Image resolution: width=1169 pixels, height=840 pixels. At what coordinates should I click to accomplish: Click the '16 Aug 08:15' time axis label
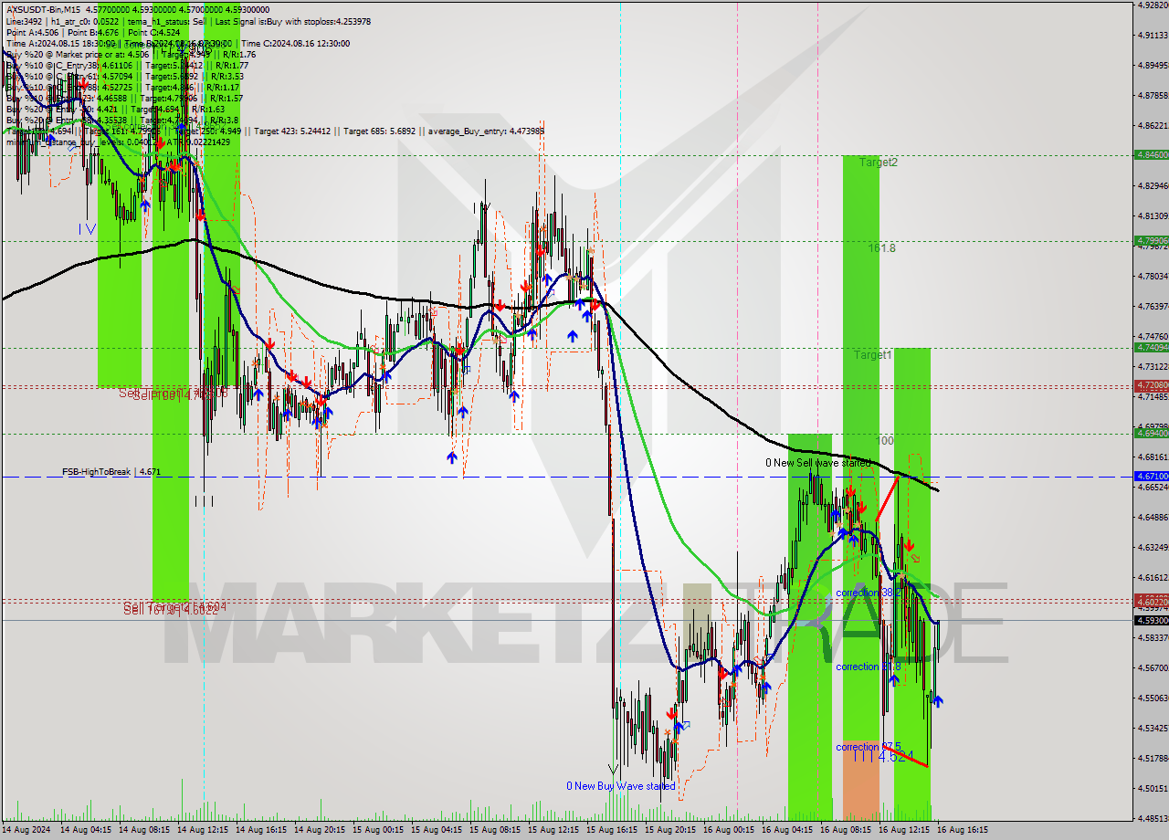(846, 830)
